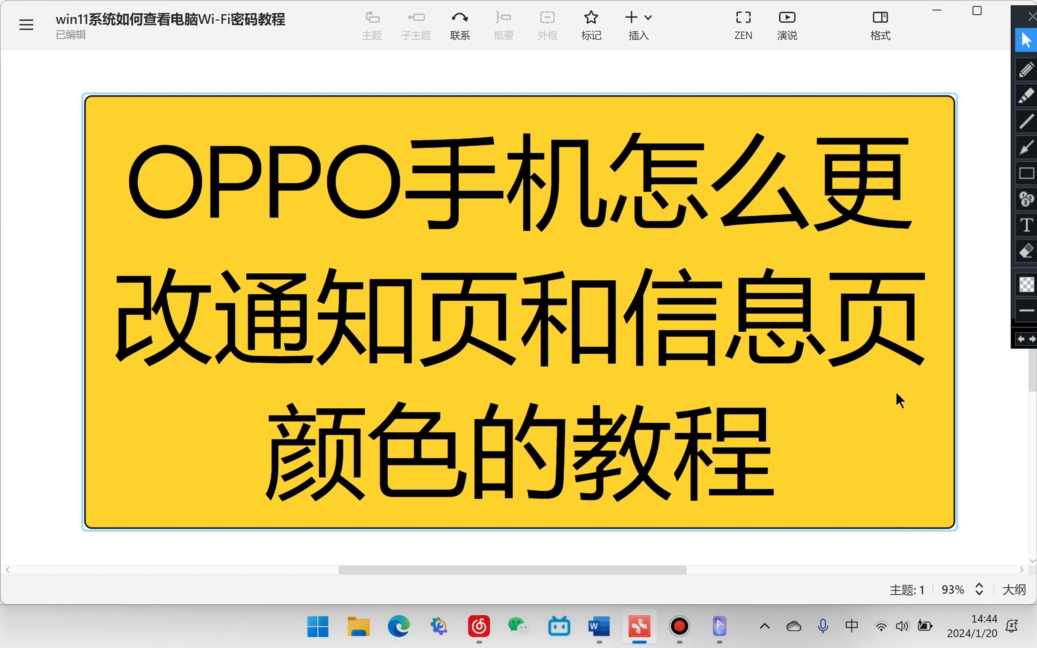Open the clock 14:44 date calendar
This screenshot has width=1037, height=648.
[x=972, y=626]
